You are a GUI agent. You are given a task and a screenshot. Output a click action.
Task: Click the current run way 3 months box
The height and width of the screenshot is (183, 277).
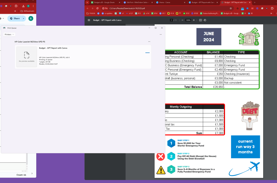tap(245, 147)
